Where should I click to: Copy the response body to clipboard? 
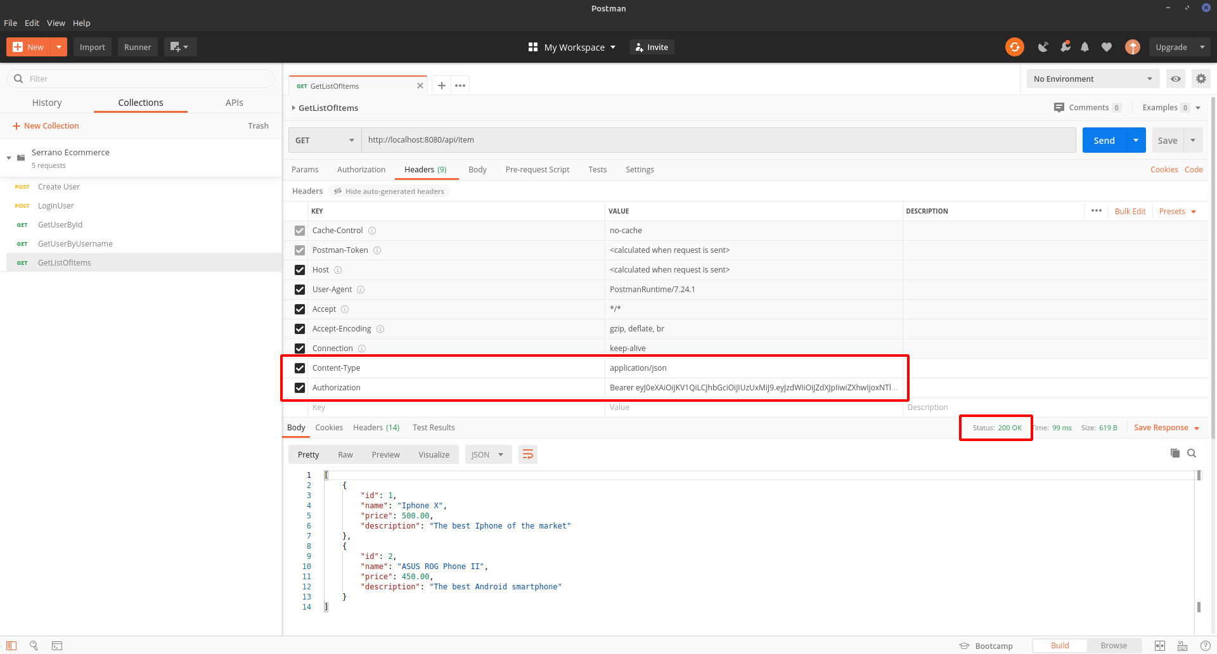(x=1175, y=453)
